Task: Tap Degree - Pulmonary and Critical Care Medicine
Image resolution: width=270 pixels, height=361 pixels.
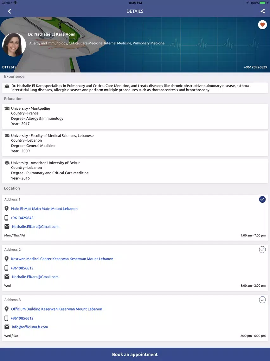Action: pyautogui.click(x=50, y=173)
